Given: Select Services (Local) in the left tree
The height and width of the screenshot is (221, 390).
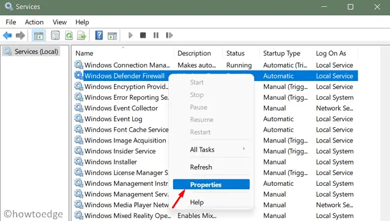Looking at the screenshot, I should [x=37, y=52].
